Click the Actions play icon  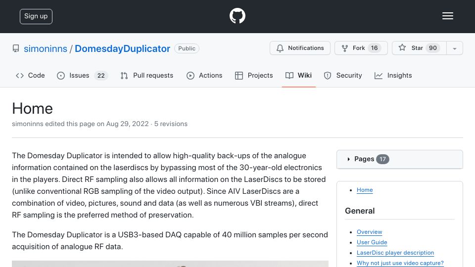(x=190, y=75)
